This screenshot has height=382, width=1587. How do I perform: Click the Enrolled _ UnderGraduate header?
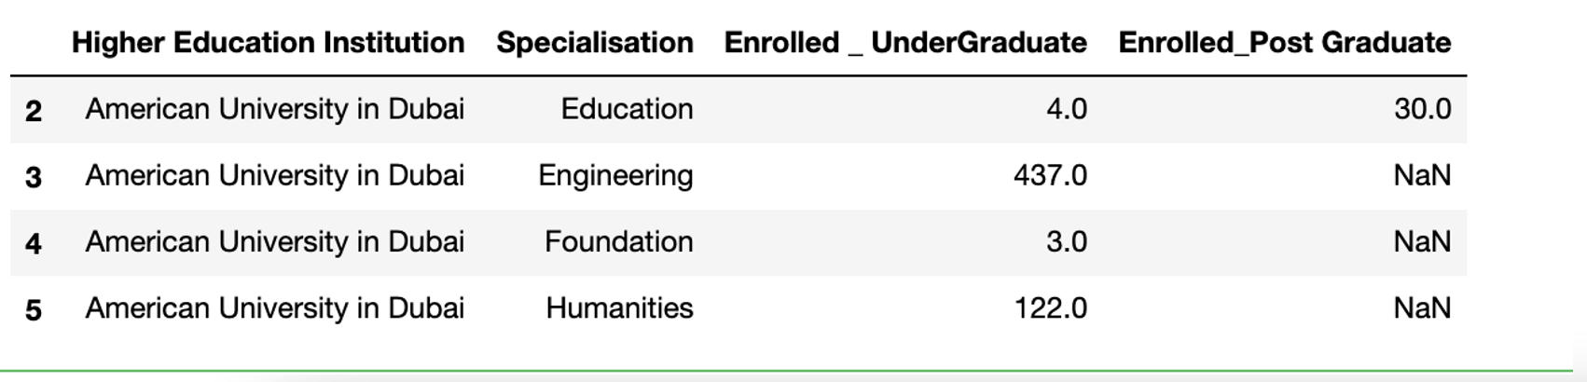click(904, 43)
